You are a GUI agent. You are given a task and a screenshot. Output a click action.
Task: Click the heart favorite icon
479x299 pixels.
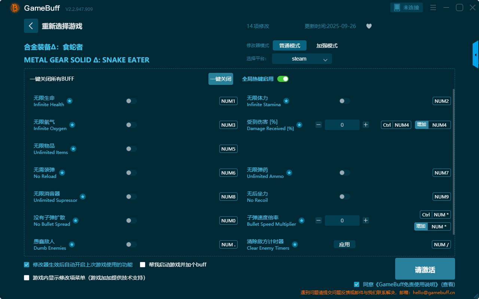click(x=369, y=26)
